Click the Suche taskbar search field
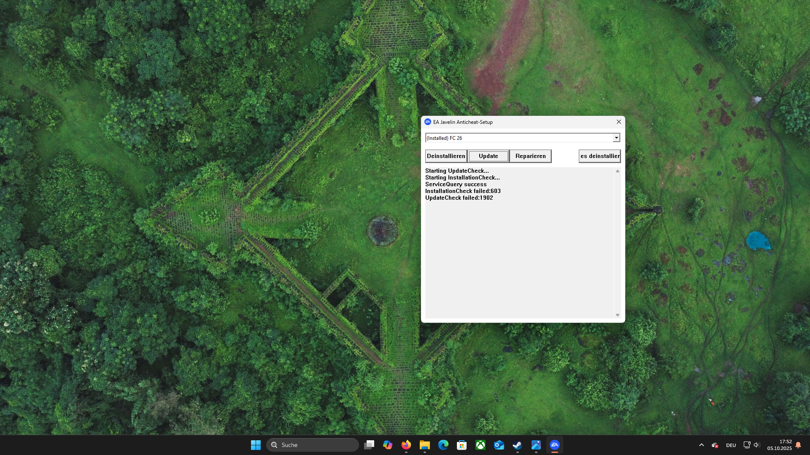Image resolution: width=810 pixels, height=455 pixels. 313,445
